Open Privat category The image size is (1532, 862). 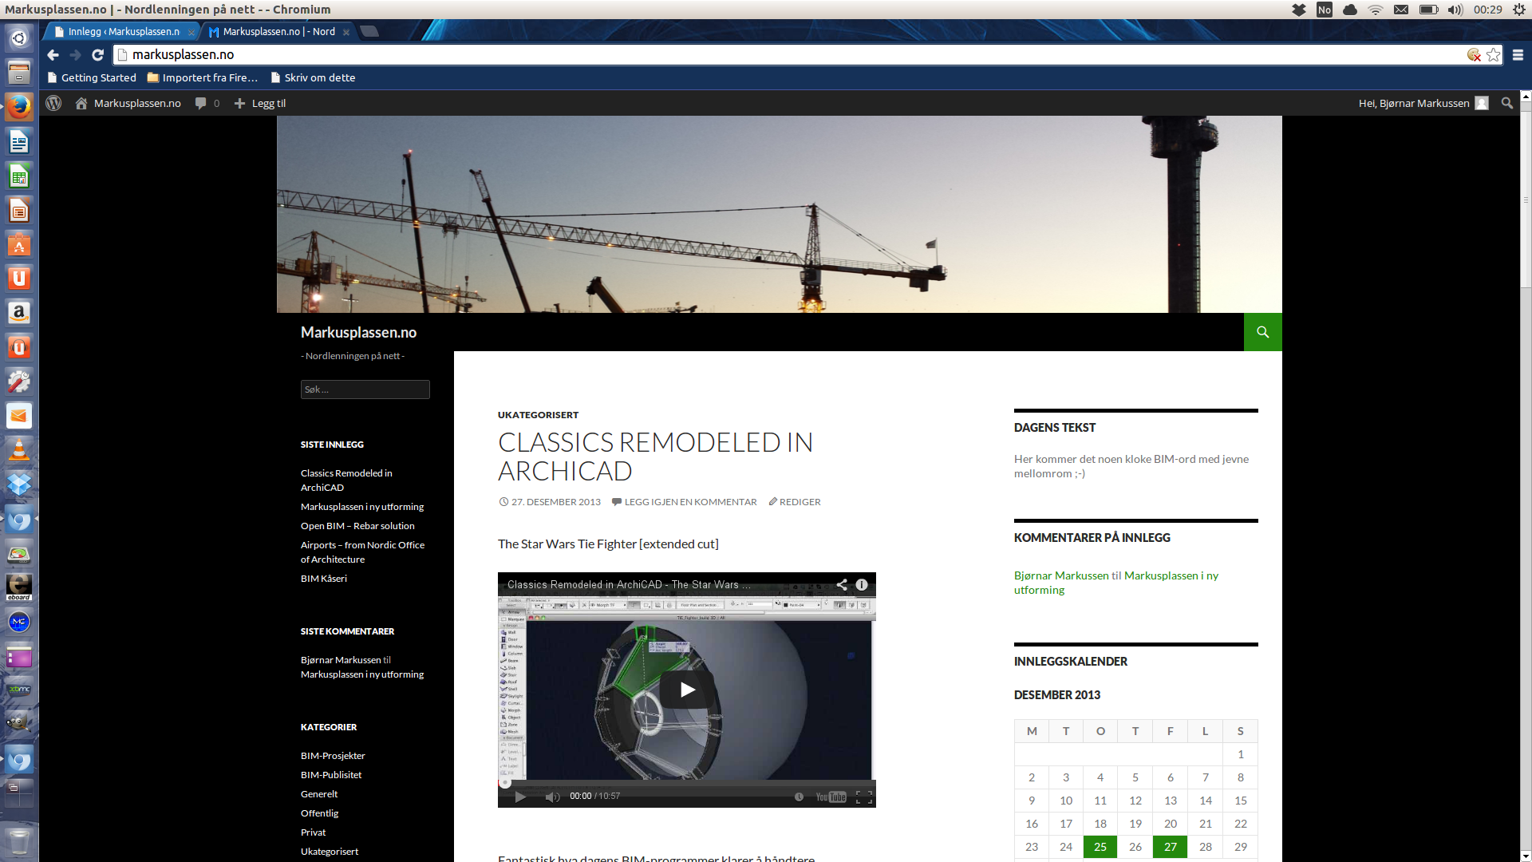pos(313,832)
